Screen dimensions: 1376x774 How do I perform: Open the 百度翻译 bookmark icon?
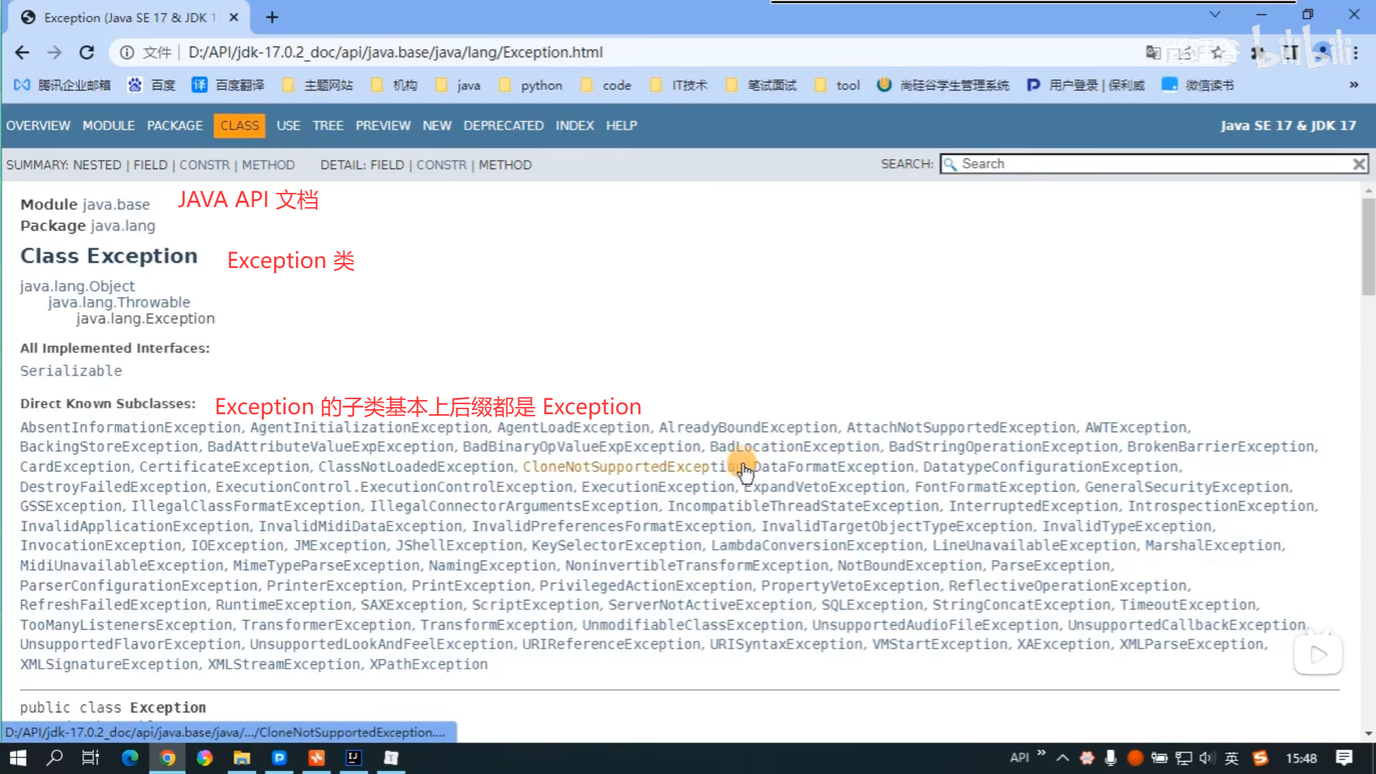[x=199, y=85]
